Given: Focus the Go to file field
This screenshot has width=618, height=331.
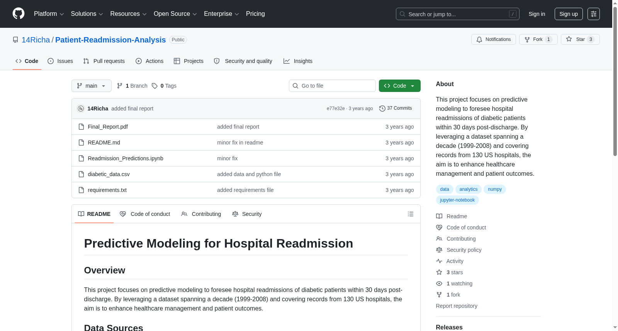Looking at the screenshot, I should pyautogui.click(x=332, y=86).
